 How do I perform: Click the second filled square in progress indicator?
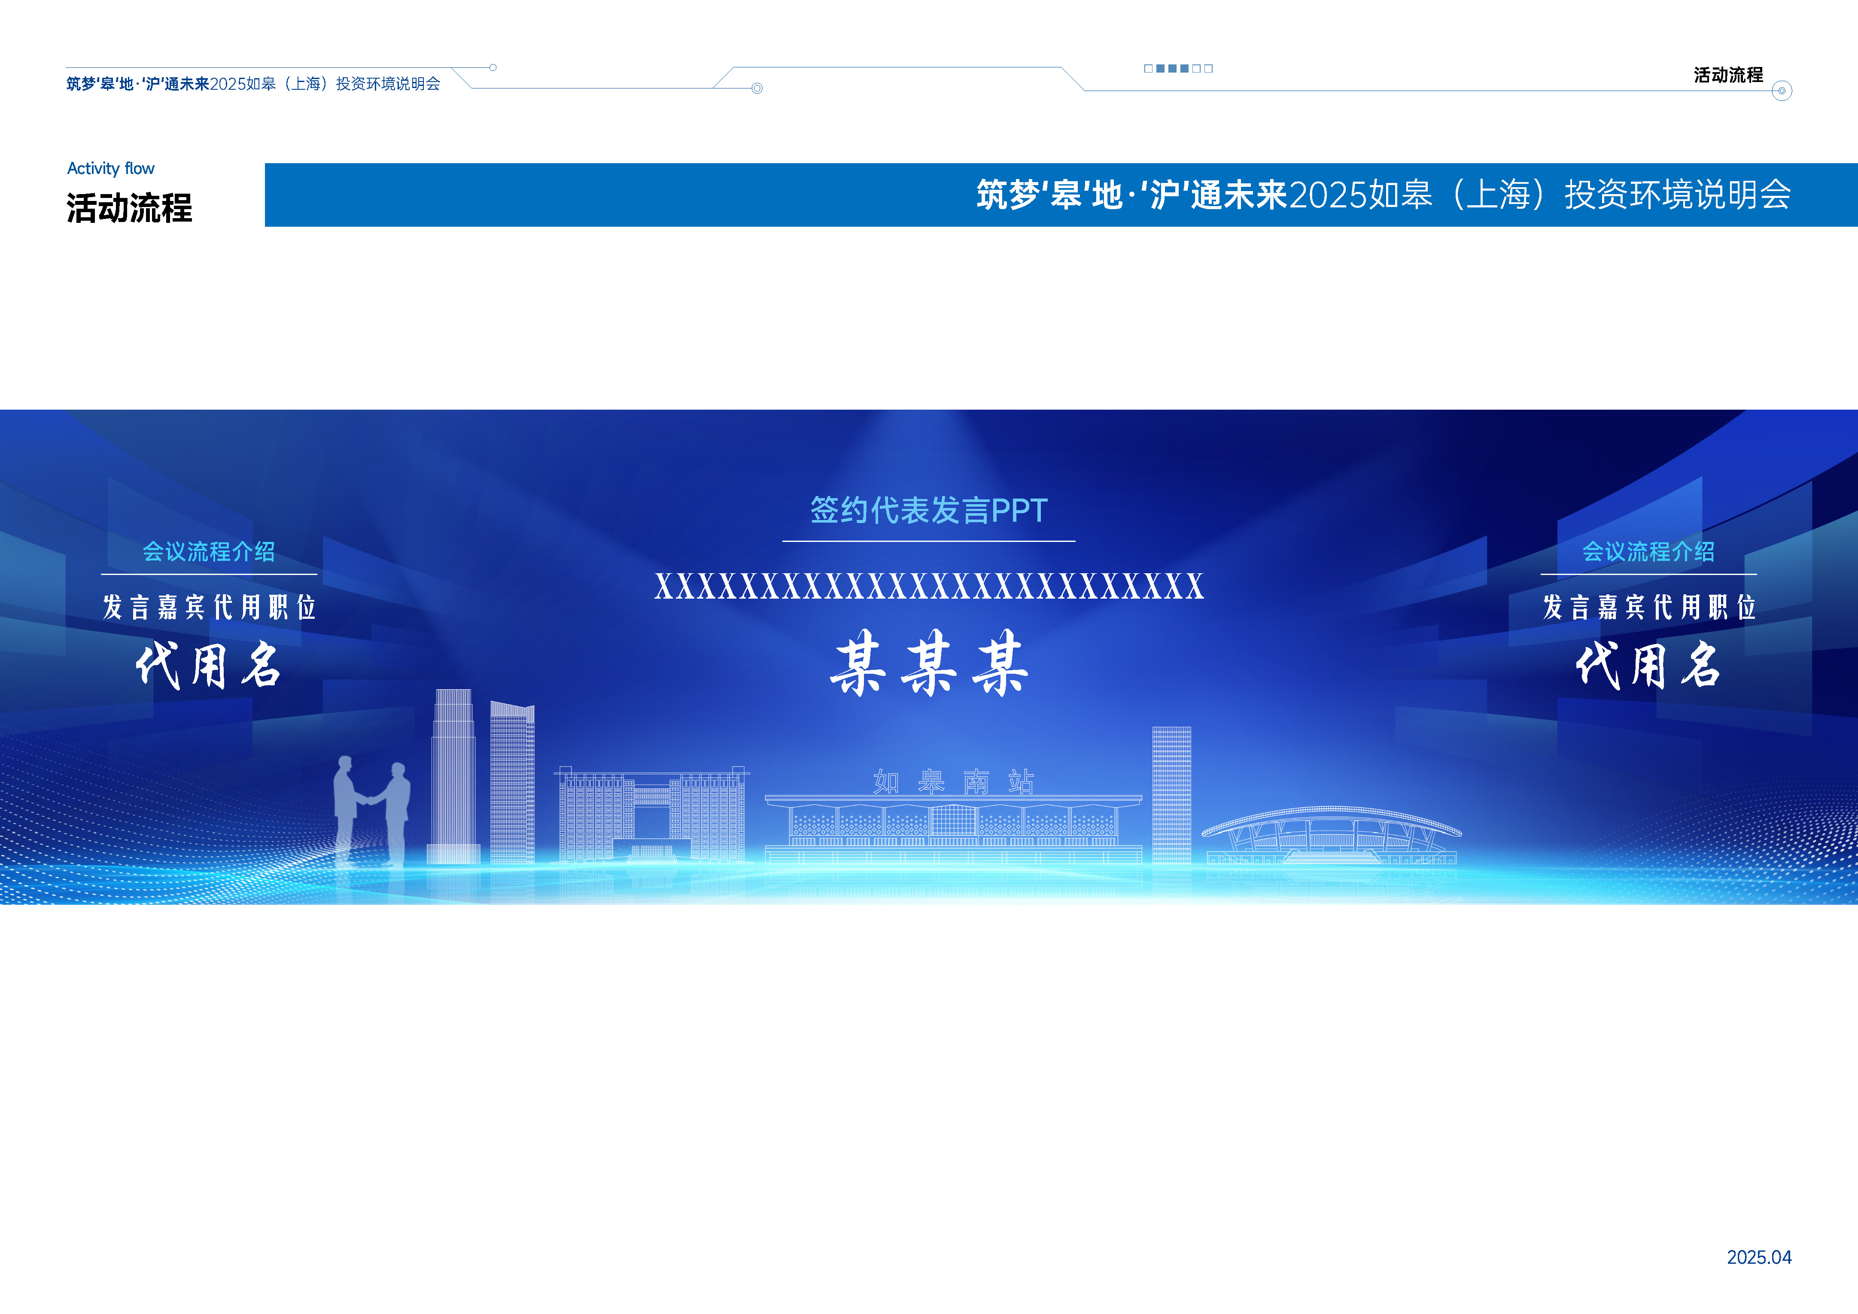(x=1173, y=69)
